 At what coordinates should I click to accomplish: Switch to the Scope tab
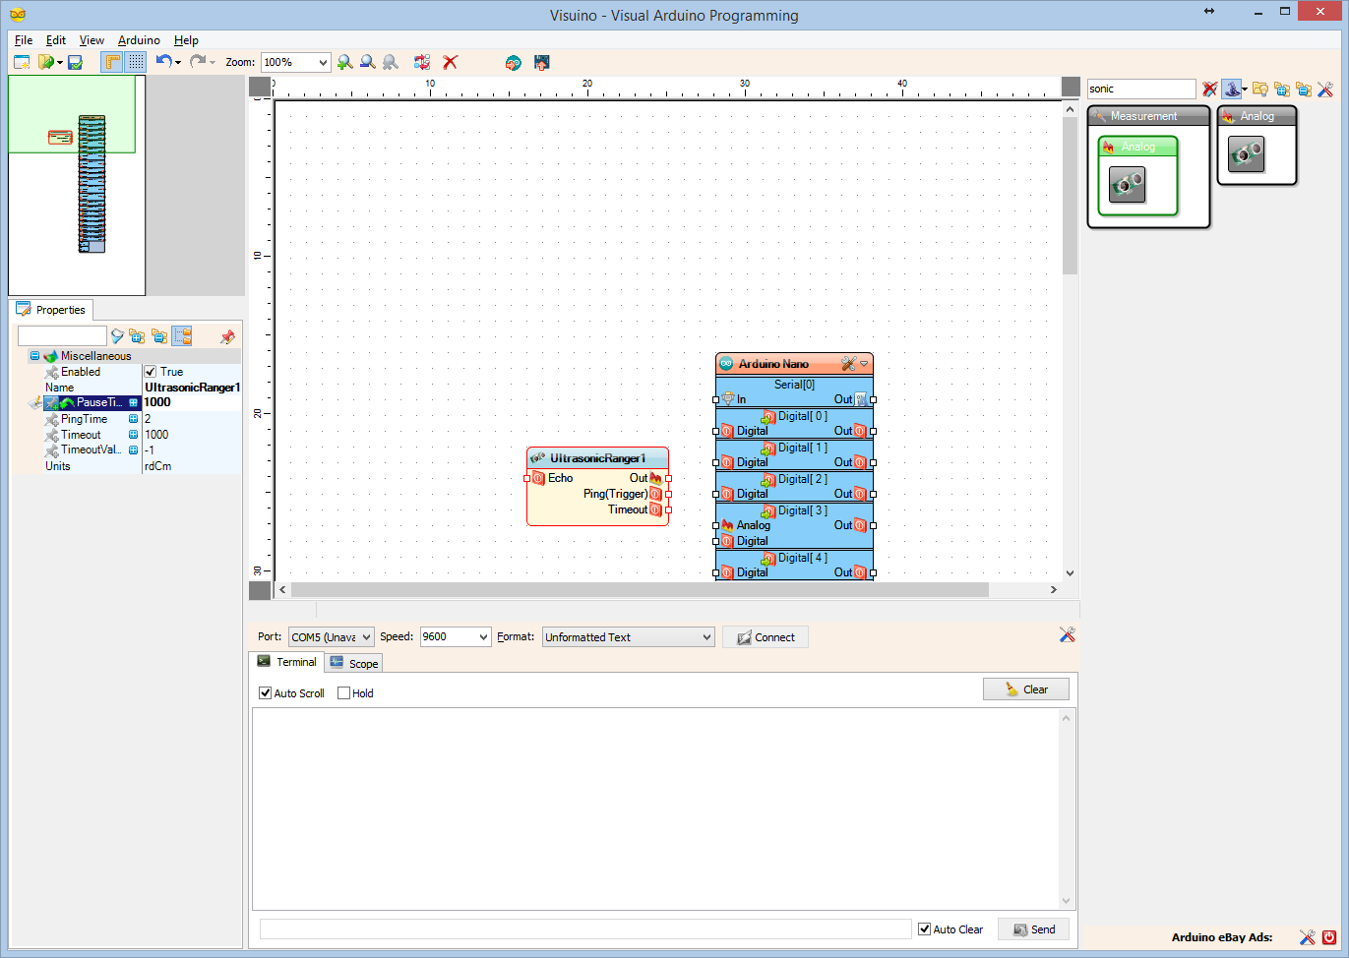point(353,662)
